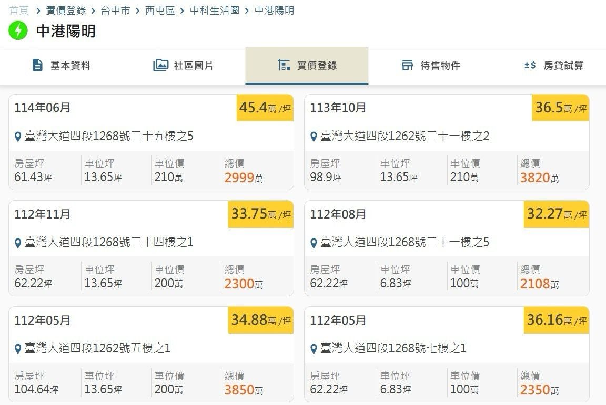Go to 首頁 breadcrumb link

pos(18,11)
